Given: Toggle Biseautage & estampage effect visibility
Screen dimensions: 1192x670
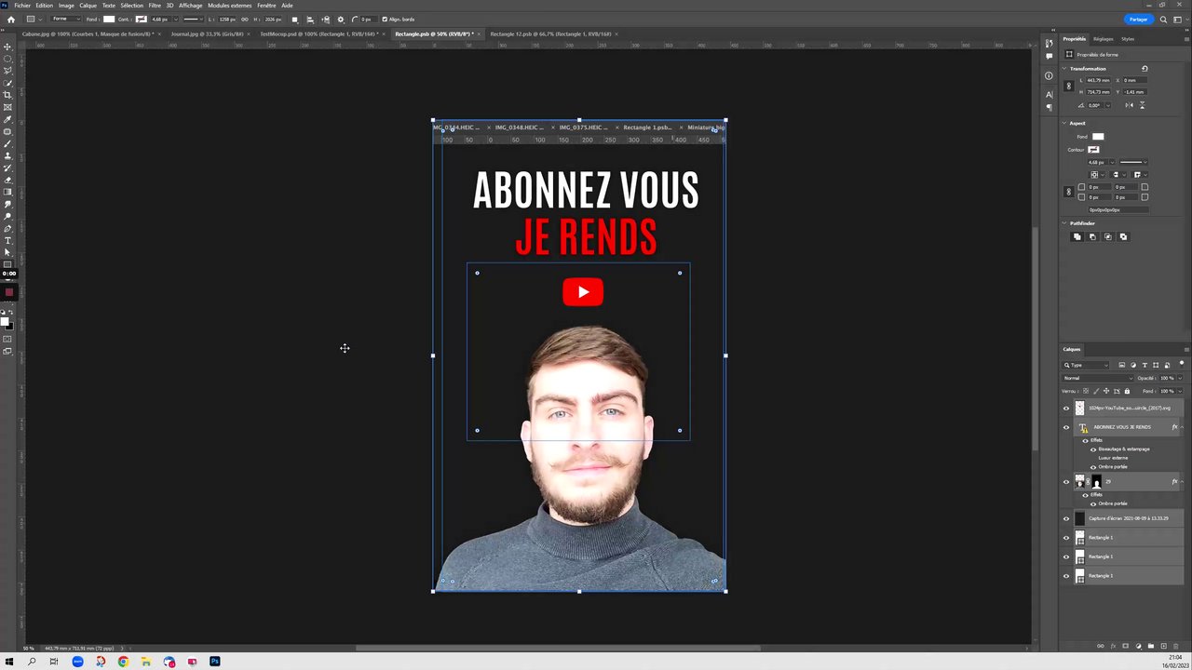Looking at the screenshot, I should pos(1093,449).
